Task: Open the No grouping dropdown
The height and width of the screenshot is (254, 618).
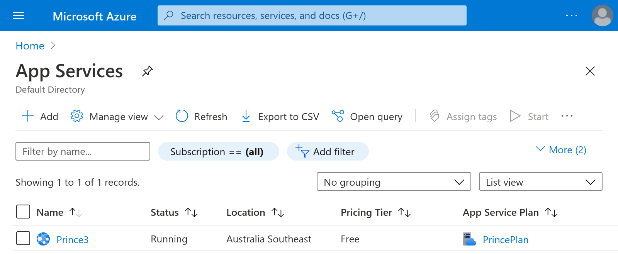Action: [x=394, y=181]
